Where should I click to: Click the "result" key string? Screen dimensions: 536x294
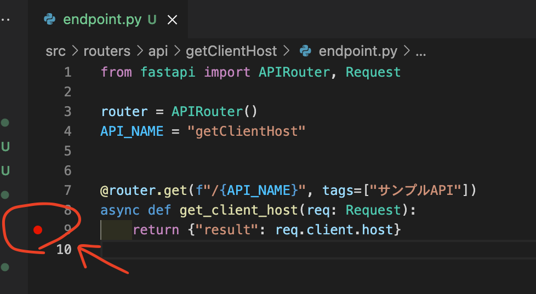[226, 230]
